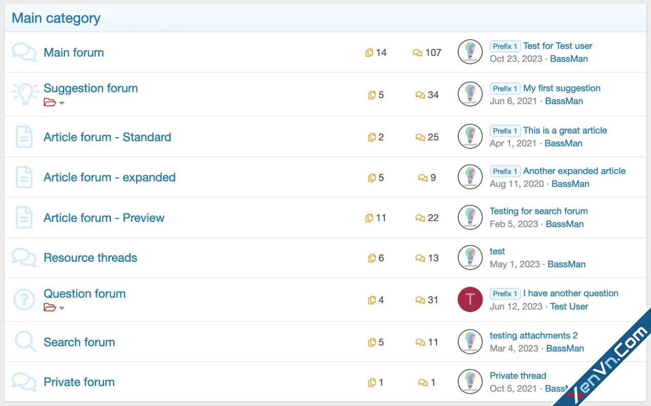The image size is (651, 406).
Task: Click the Article forum - Standard document icon
Action: [24, 137]
